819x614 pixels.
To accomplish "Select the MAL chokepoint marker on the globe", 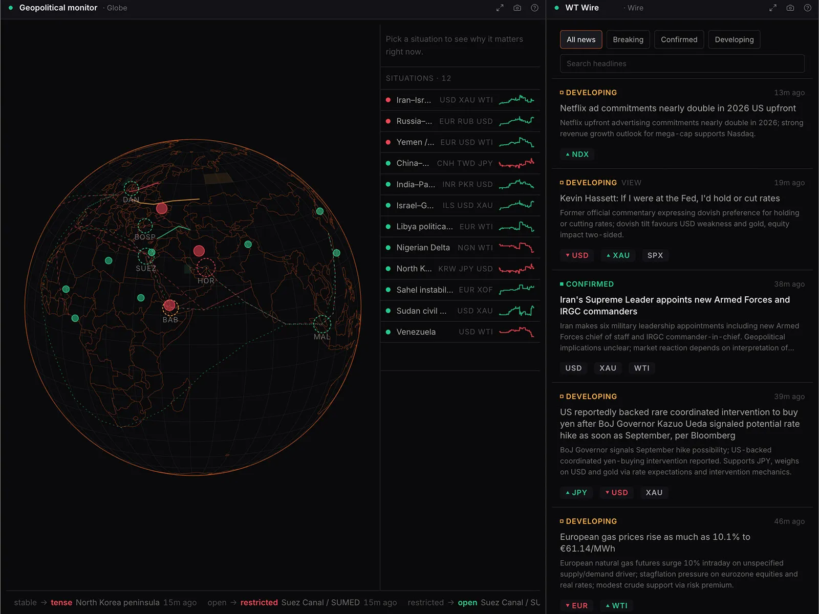I will pyautogui.click(x=322, y=324).
